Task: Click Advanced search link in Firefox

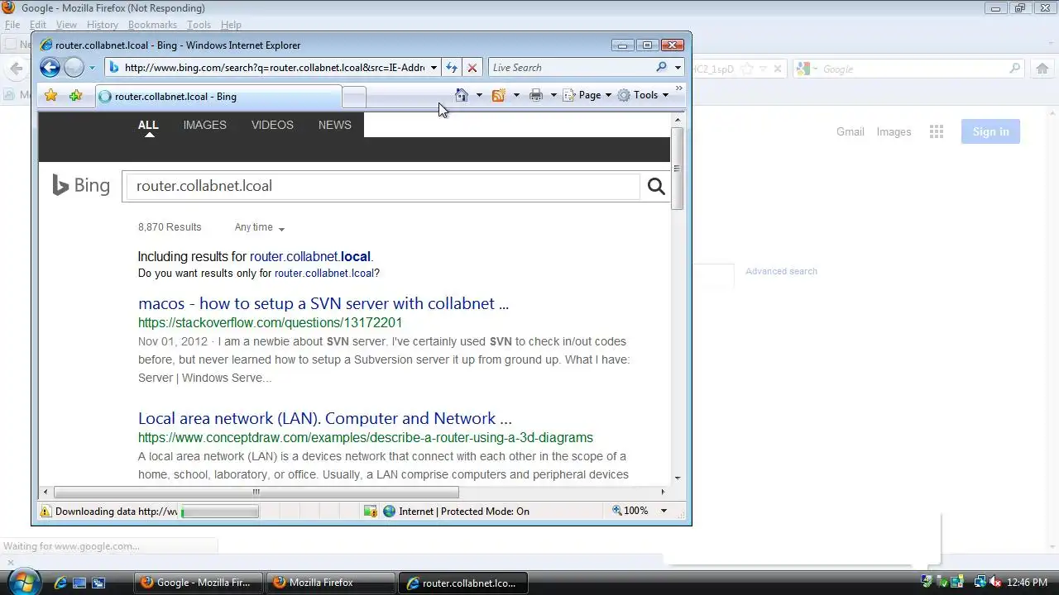Action: [781, 271]
